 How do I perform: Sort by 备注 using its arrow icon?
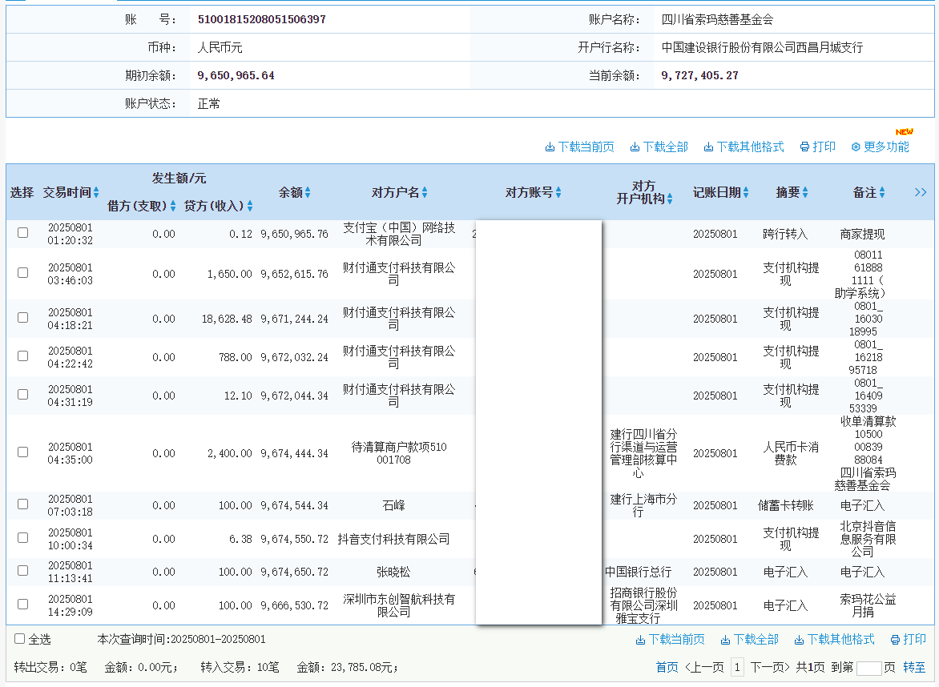click(882, 193)
